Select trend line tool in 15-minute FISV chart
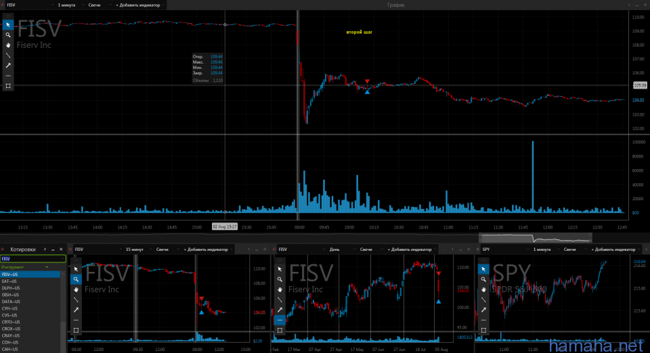This screenshot has width=650, height=353. [x=76, y=300]
